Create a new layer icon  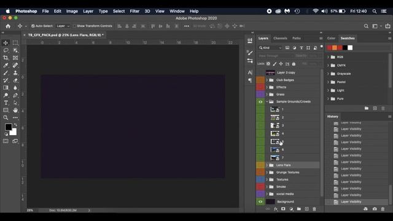tap(306, 209)
